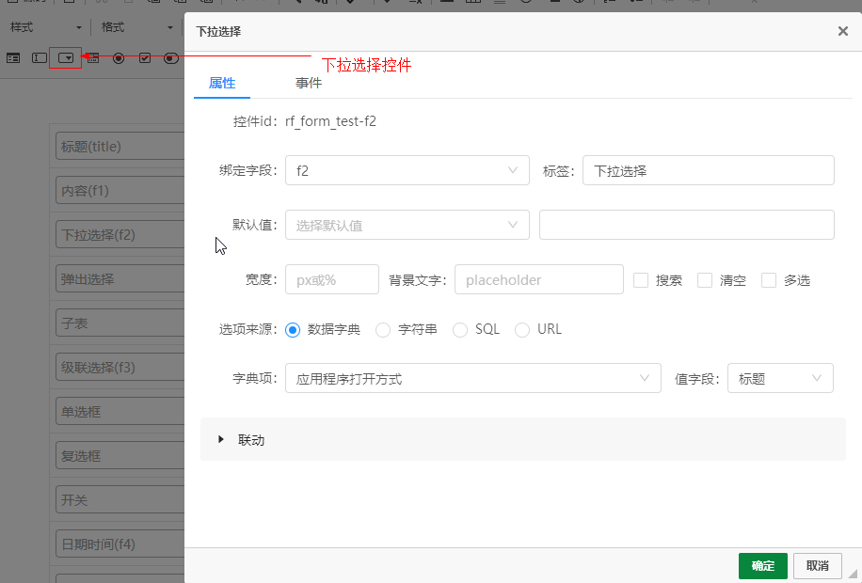Click the 下拉选择(f2) field in the form editor
862x583 pixels.
[120, 235]
